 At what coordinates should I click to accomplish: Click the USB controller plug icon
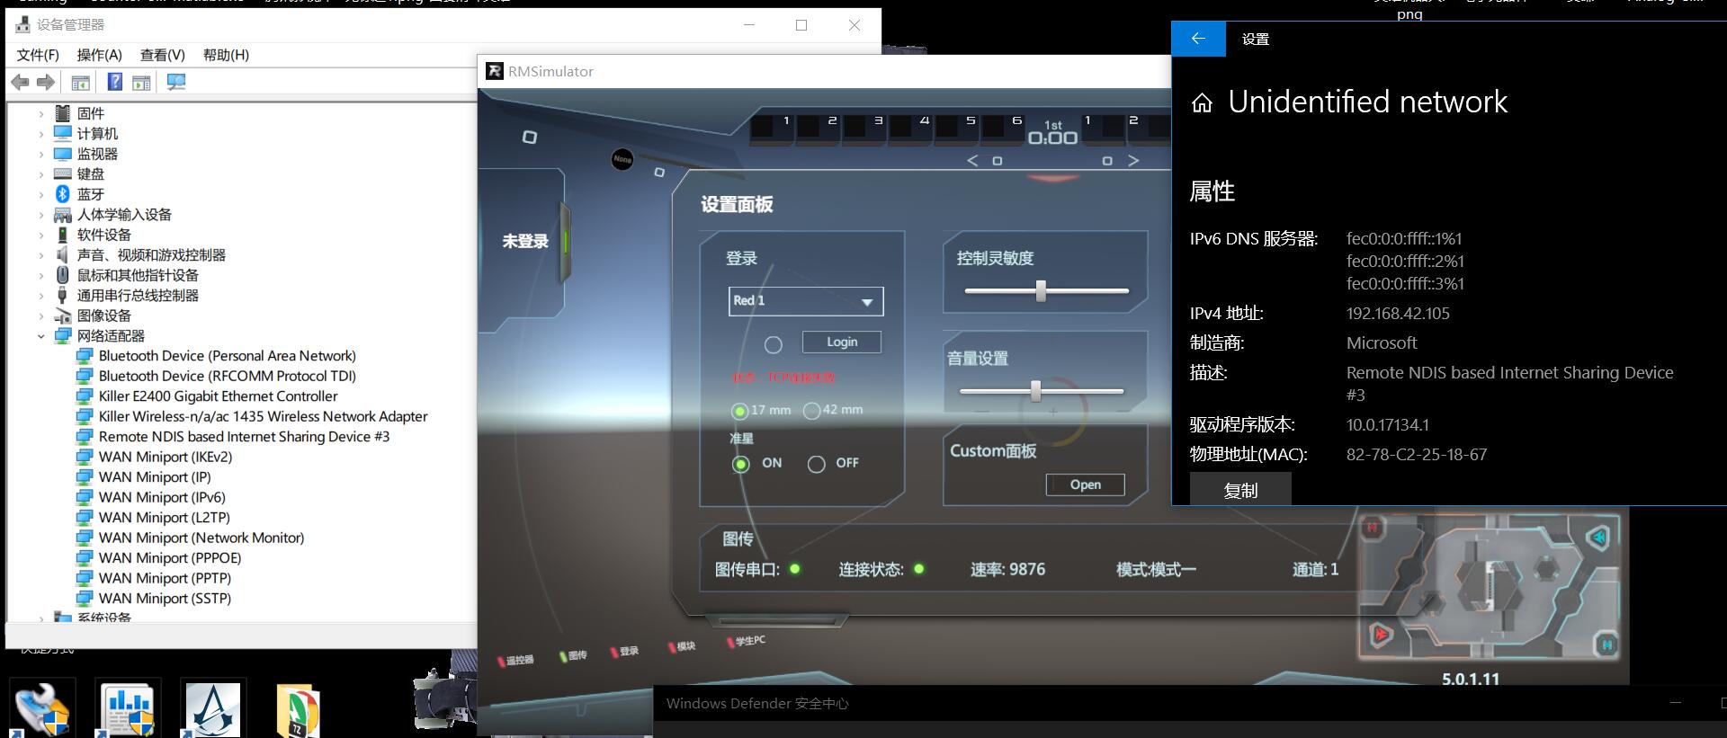point(62,295)
